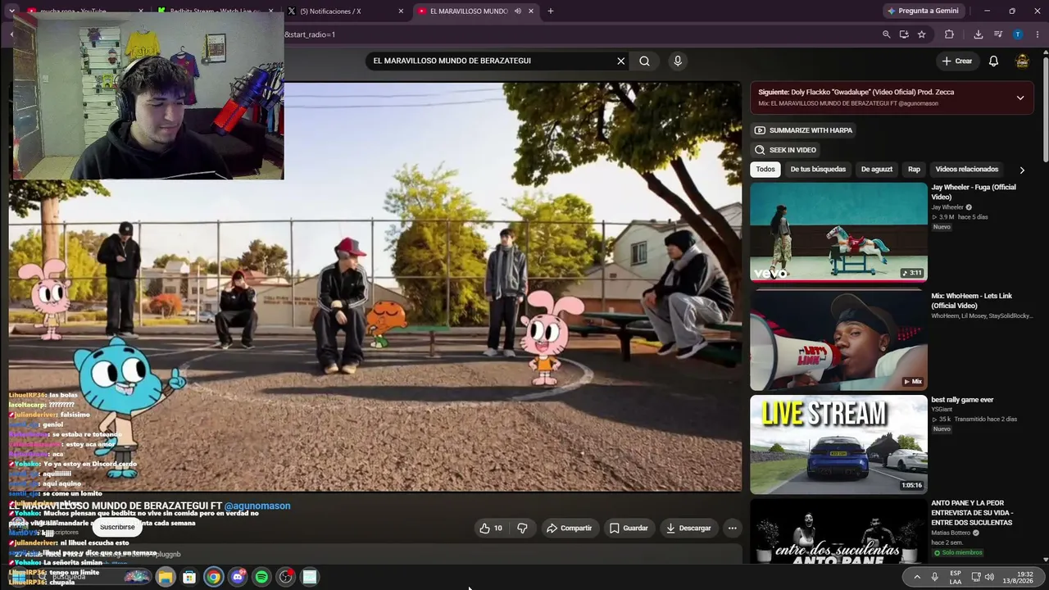Screen dimensions: 1049x590
Task: Open the Chrome extensions puzzle icon
Action: pos(949,34)
